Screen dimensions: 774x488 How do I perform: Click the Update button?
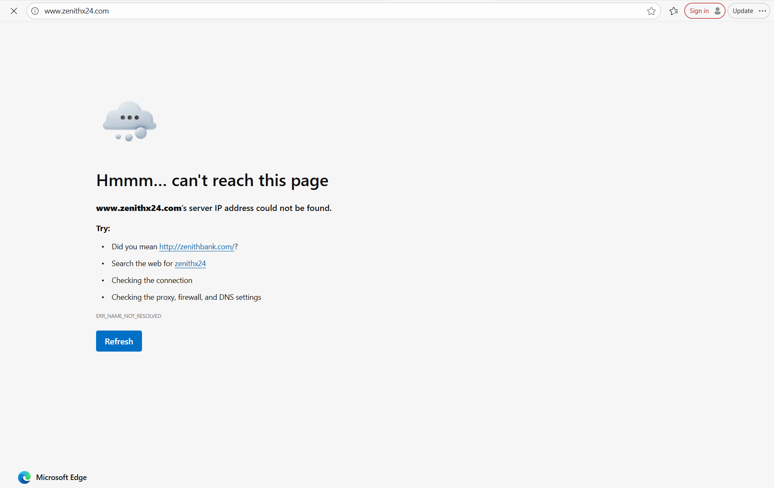[742, 11]
